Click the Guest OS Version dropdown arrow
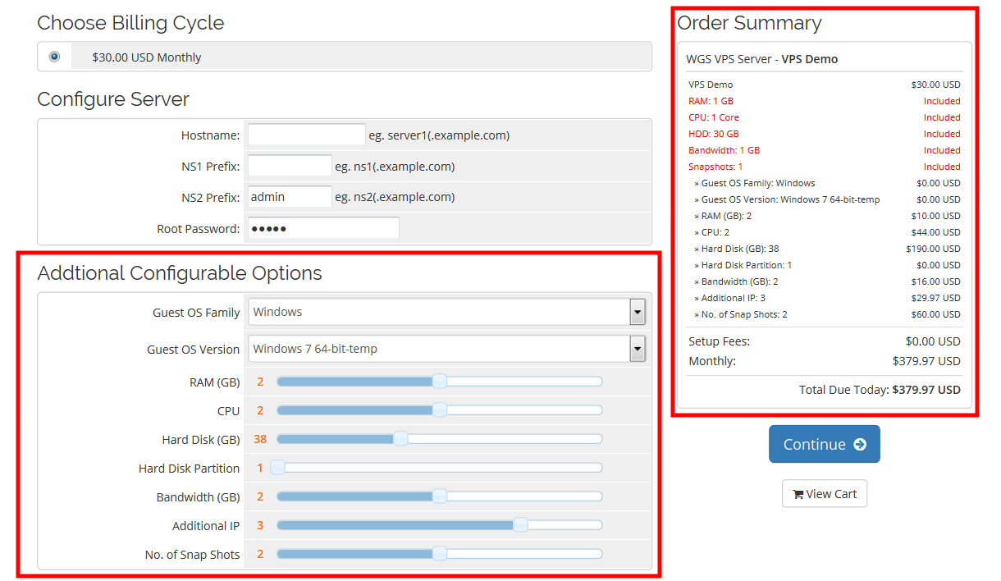 pos(638,349)
